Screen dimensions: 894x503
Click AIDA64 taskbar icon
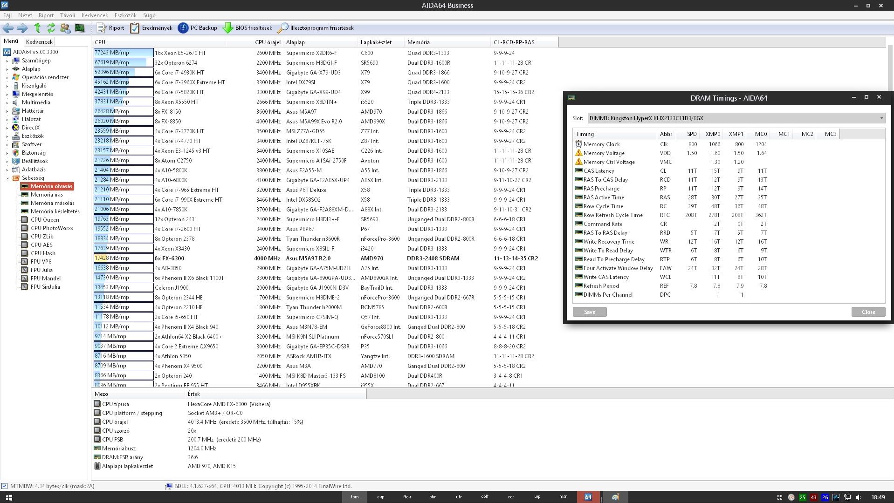[x=588, y=497]
